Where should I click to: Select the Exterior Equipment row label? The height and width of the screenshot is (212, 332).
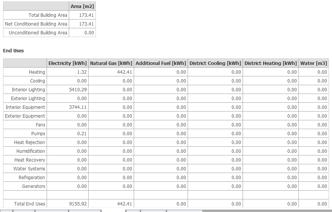pos(25,116)
